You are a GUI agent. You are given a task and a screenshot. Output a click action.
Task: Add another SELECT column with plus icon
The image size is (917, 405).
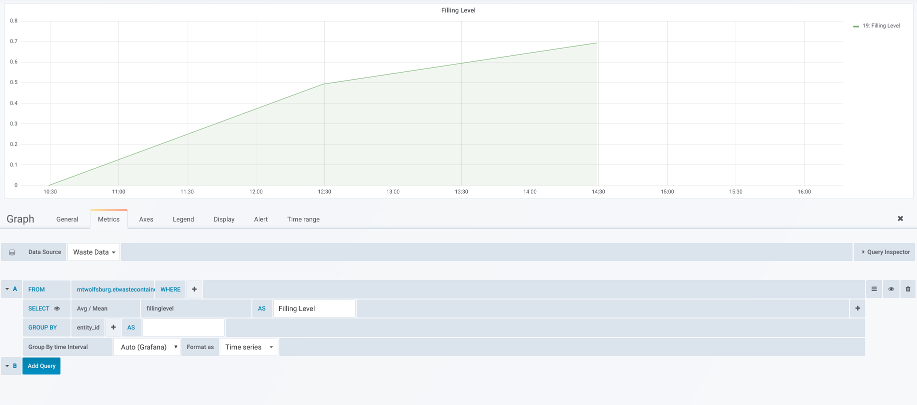(x=858, y=308)
